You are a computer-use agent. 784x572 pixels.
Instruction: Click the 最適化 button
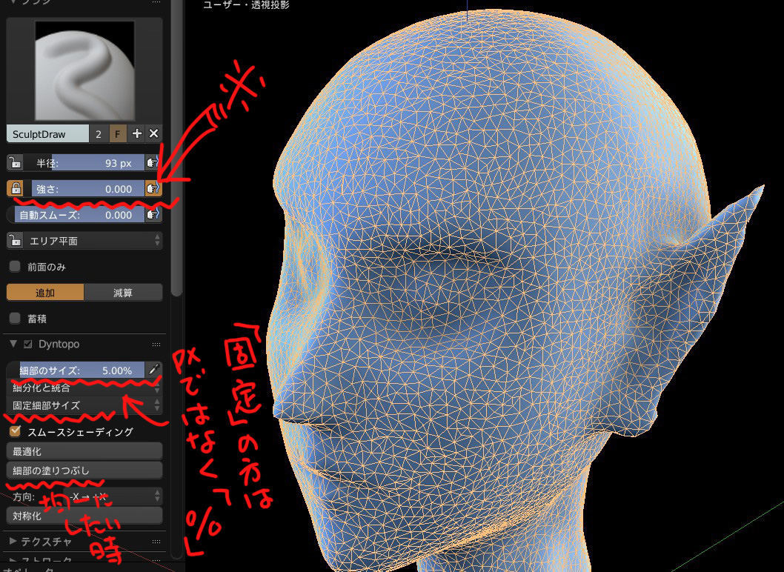point(84,451)
